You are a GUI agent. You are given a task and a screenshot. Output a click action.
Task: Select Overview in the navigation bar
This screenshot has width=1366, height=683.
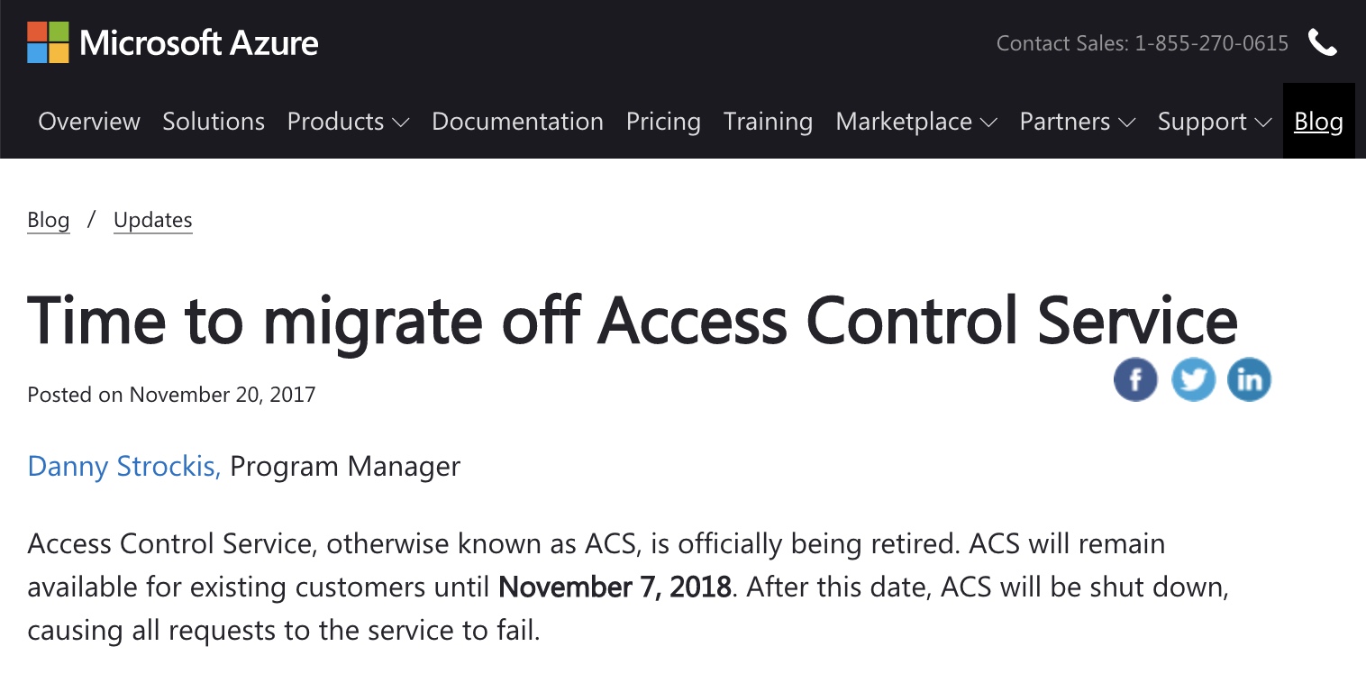click(88, 121)
